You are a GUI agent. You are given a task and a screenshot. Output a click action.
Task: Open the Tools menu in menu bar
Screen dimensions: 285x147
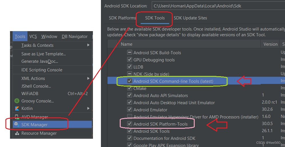tap(20, 37)
